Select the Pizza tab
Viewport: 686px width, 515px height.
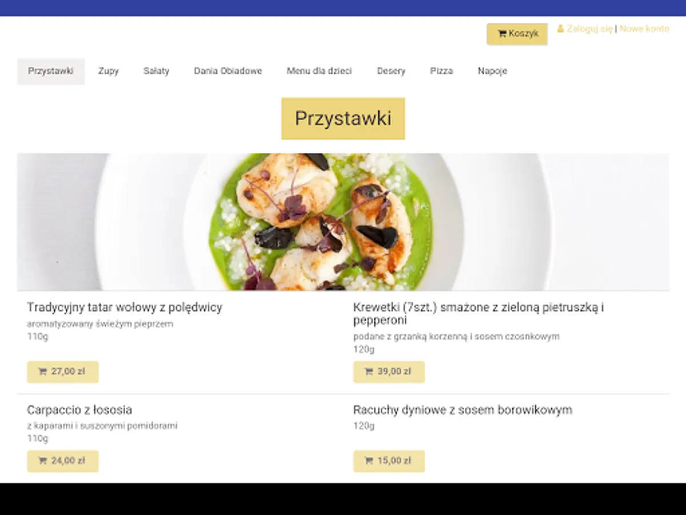pyautogui.click(x=441, y=72)
